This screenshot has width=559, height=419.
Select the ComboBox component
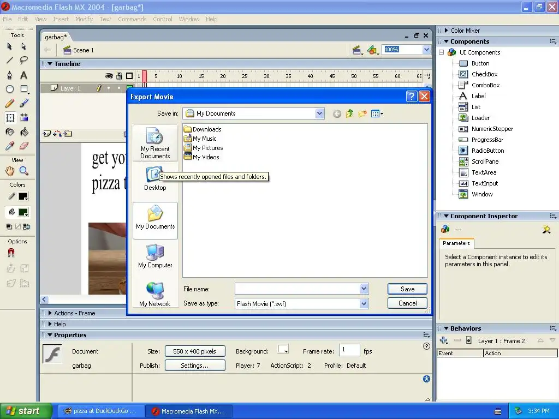click(479, 85)
